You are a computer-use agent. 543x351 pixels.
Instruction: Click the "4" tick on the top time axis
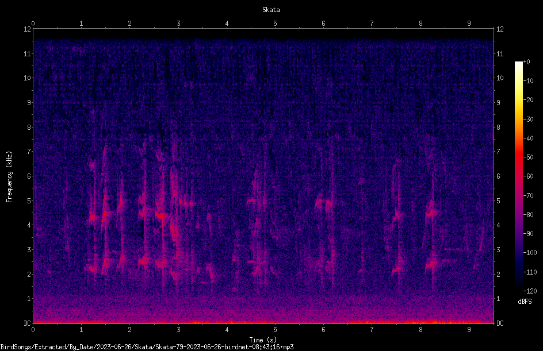point(227,24)
